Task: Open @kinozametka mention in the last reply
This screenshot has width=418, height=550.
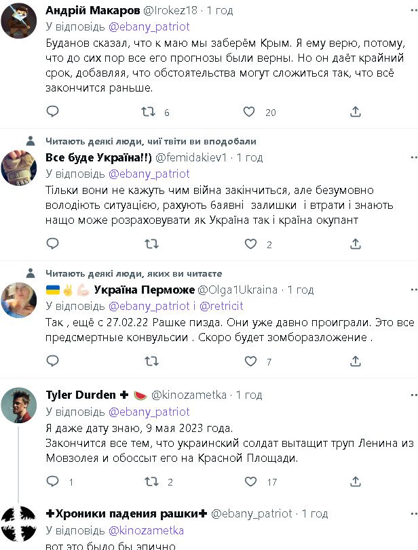Action: point(146,530)
